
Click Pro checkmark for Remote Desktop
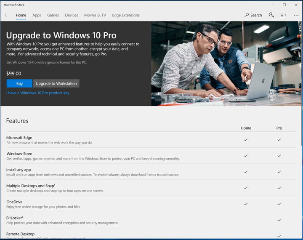279,236
